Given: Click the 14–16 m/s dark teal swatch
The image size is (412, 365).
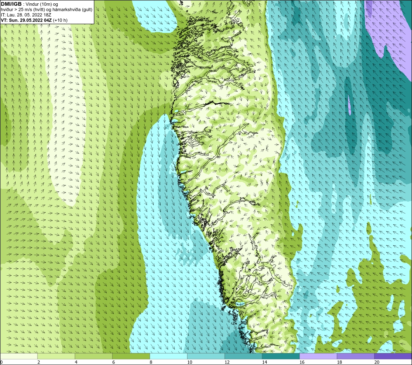Looking at the screenshot, I should (281, 356).
